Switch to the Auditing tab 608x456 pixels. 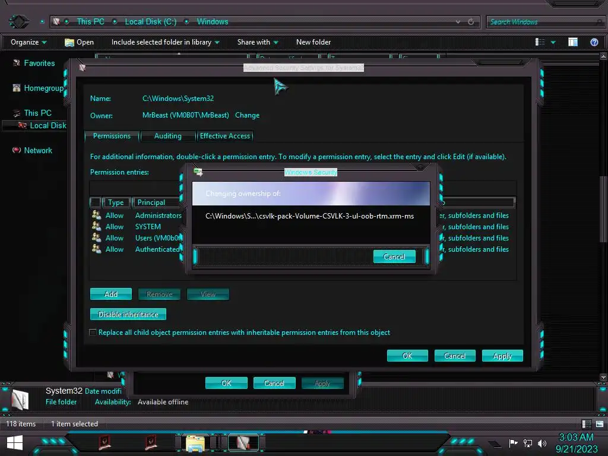[x=167, y=136]
